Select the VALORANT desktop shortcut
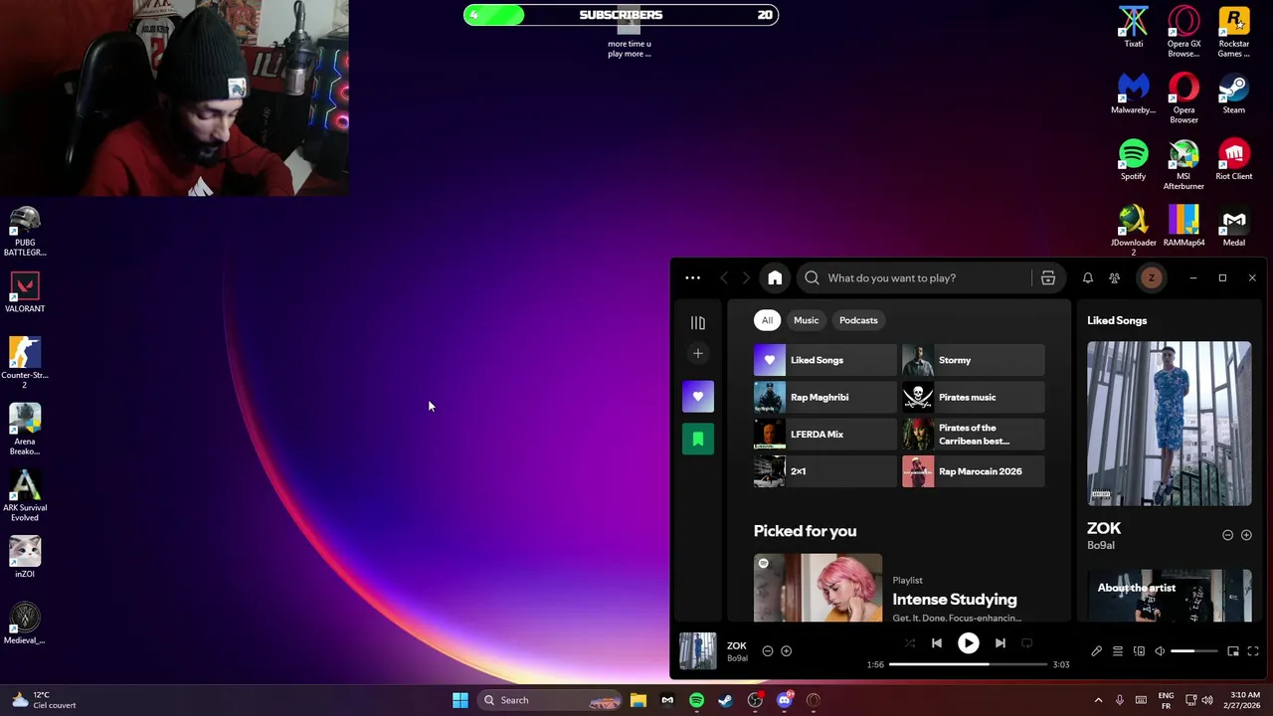 click(25, 293)
